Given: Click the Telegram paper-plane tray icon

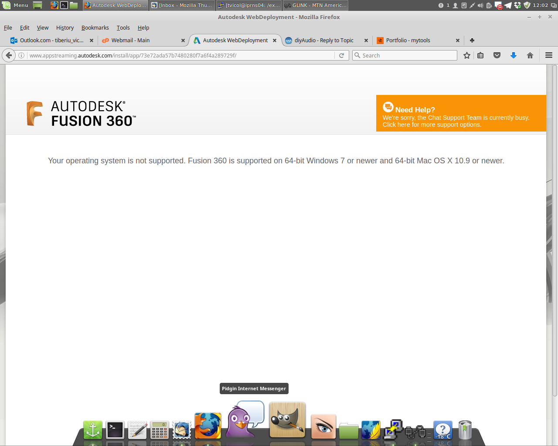Looking at the screenshot, I should click(x=508, y=5).
